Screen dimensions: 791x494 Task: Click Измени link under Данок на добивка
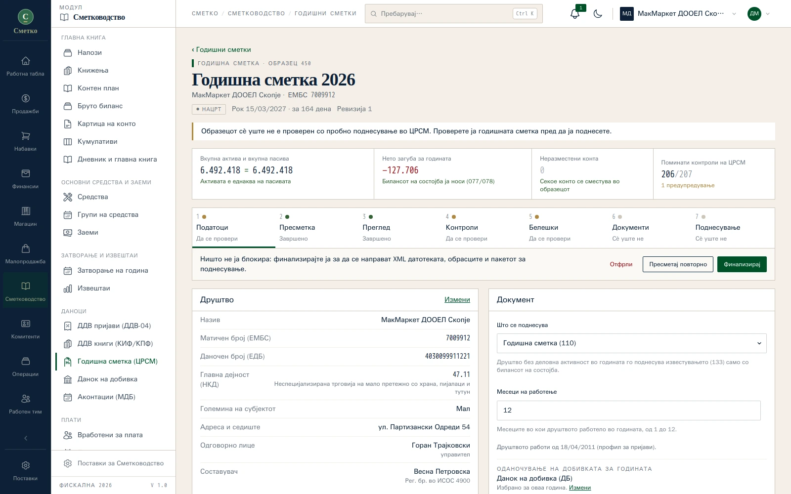[x=580, y=488]
